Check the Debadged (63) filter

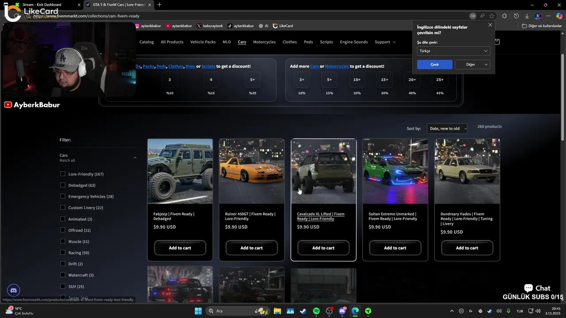coord(63,185)
